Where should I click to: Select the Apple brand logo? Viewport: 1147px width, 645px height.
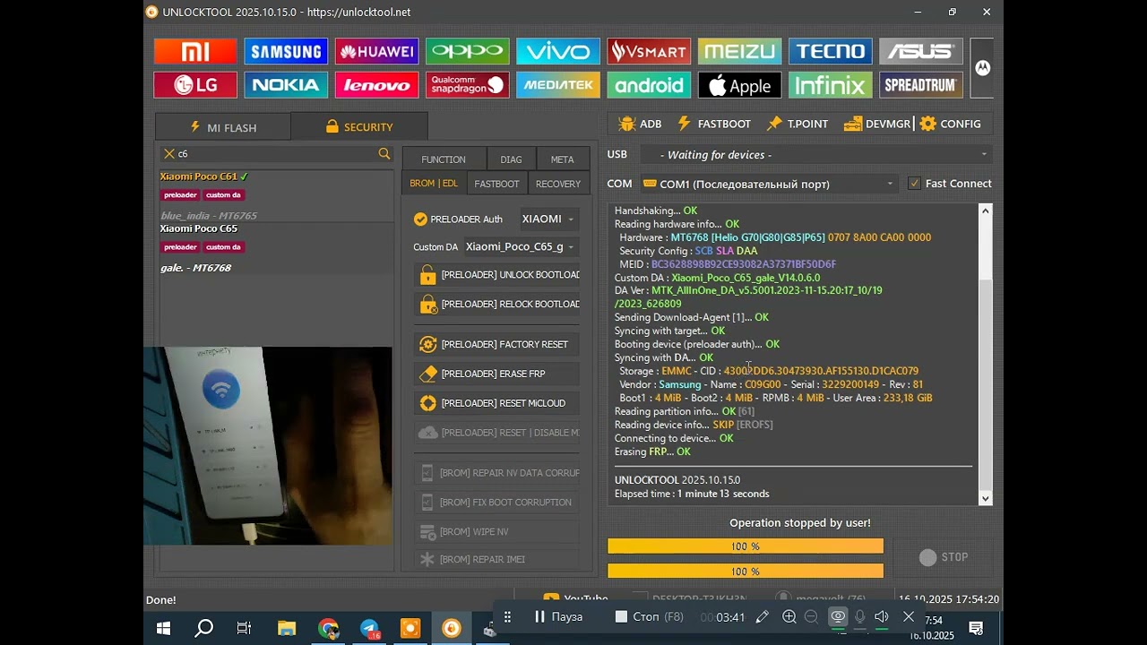pos(739,85)
